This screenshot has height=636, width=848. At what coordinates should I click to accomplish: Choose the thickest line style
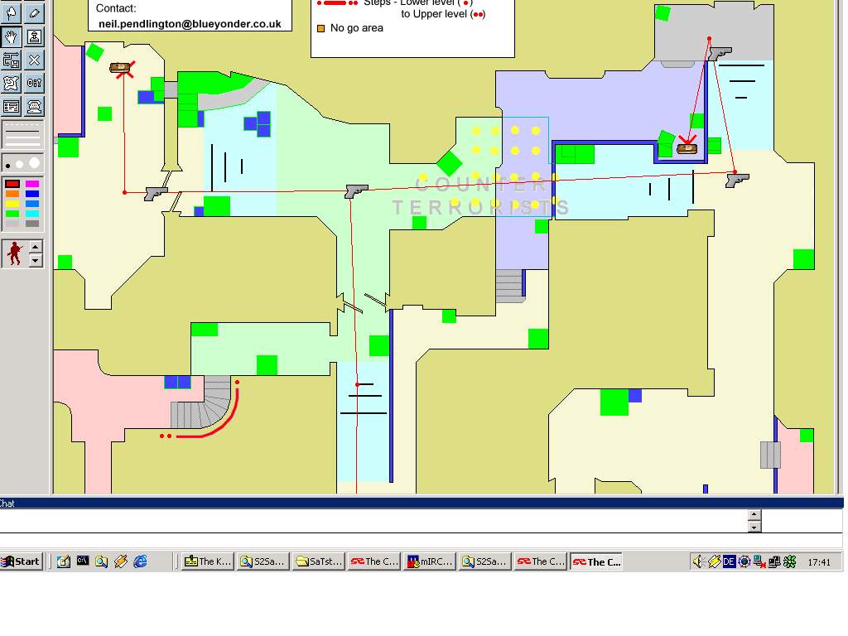[22, 143]
